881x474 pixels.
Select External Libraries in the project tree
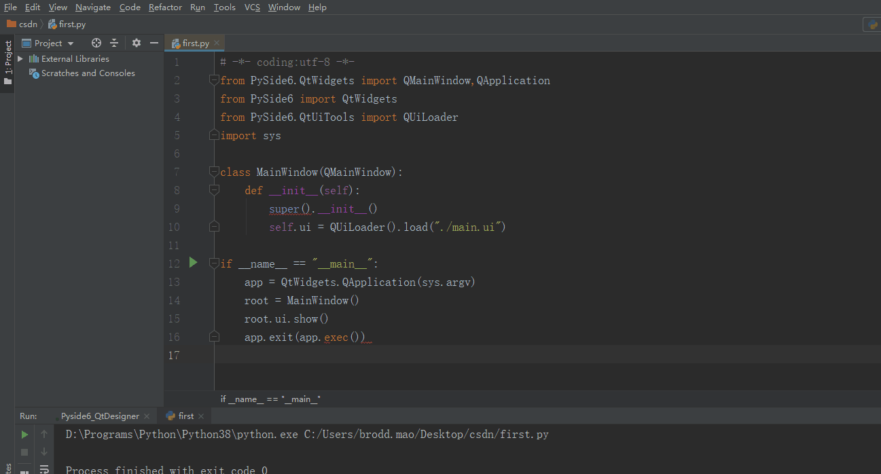[69, 58]
